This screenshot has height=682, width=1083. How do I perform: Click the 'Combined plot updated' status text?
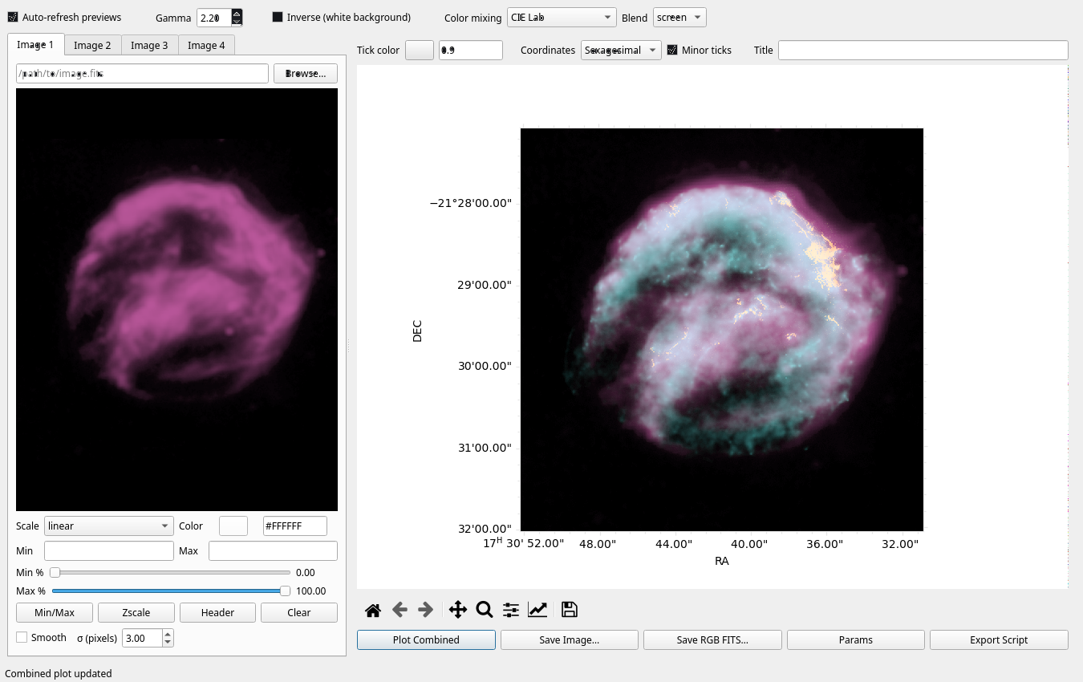click(59, 673)
